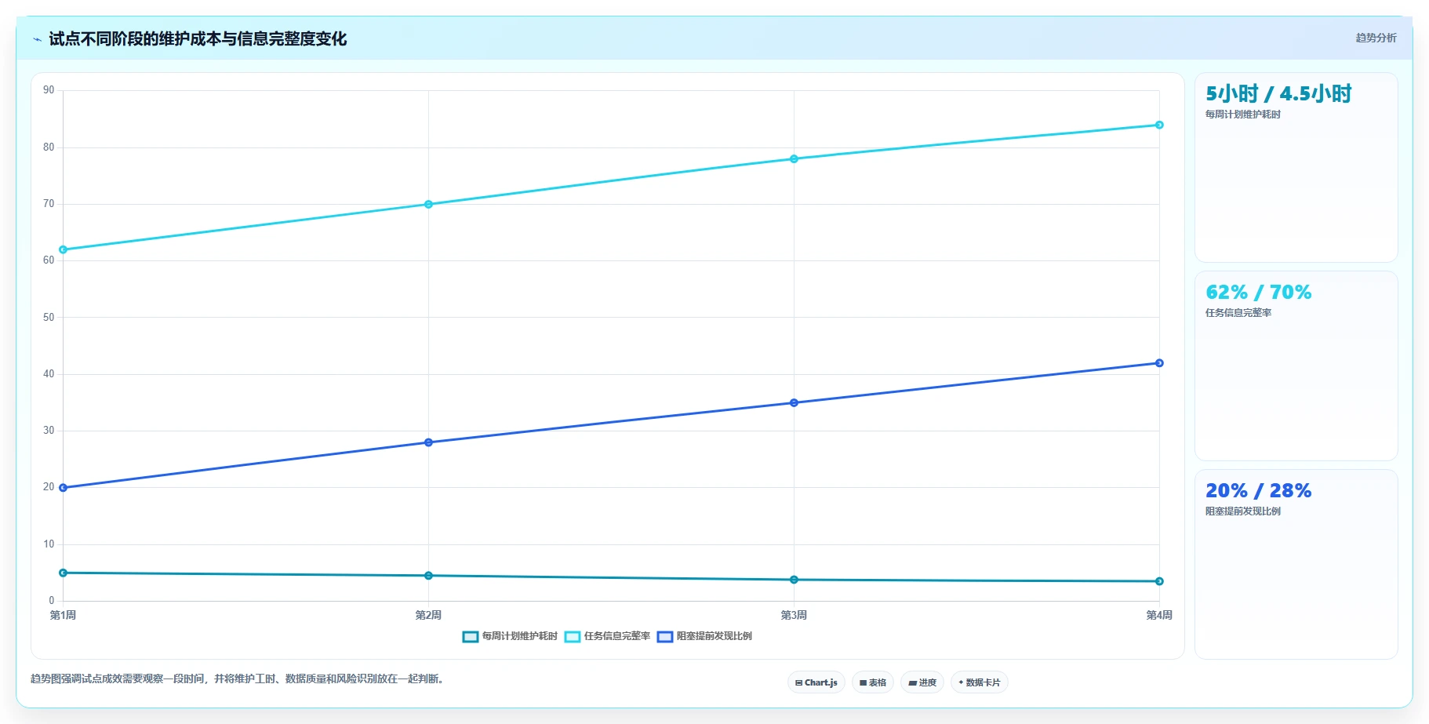
Task: Click the 90 y-axis label
Action: 49,90
